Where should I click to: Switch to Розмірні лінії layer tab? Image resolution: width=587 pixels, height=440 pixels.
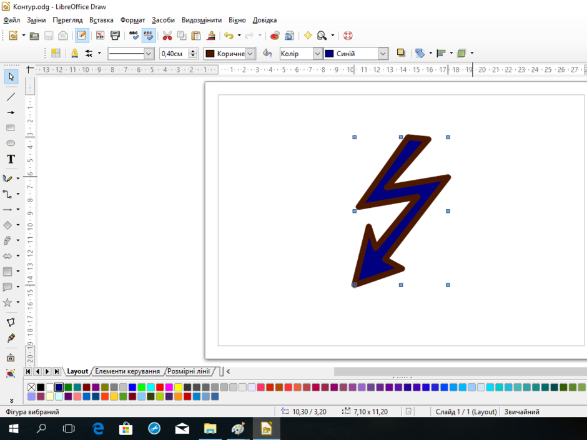[x=189, y=371]
